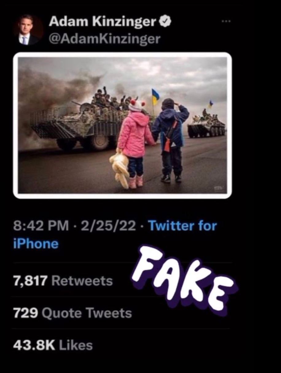Image resolution: width=281 pixels, height=373 pixels.
Task: View the 7,817 Retweets list
Action: pyautogui.click(x=63, y=280)
